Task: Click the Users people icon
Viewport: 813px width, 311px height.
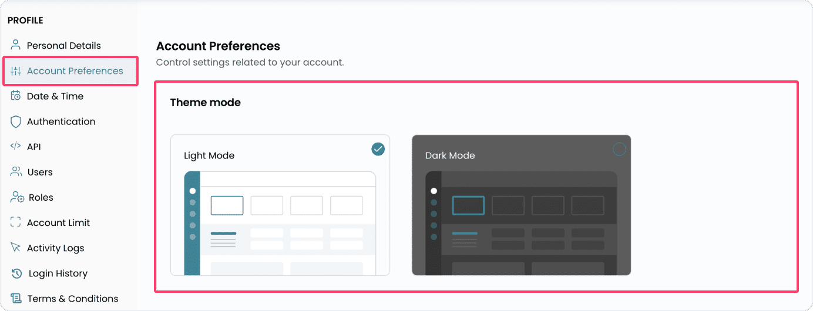Action: pyautogui.click(x=16, y=172)
